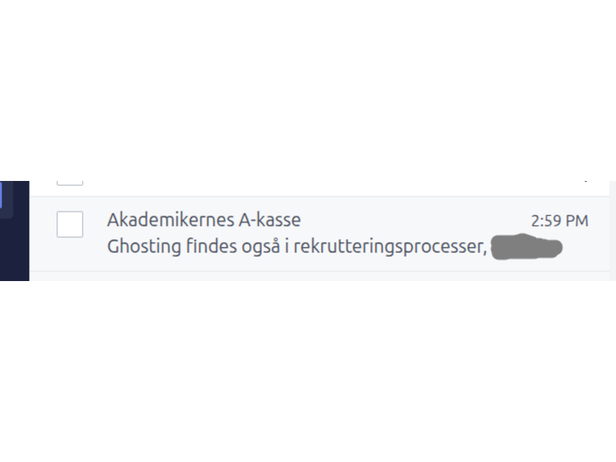Click the grayed-out redacted name after the subject
The height and width of the screenshot is (462, 616).
(527, 246)
